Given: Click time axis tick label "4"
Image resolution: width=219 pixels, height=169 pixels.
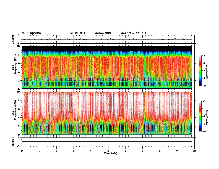Looking at the screenshot, I should point(91,151).
